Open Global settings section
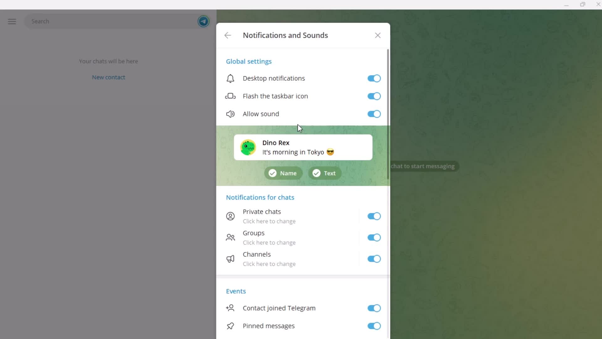This screenshot has height=339, width=602. (249, 61)
